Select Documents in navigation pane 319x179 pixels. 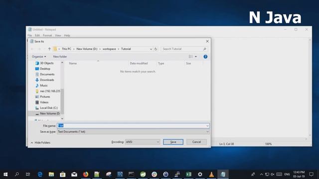tap(45, 74)
